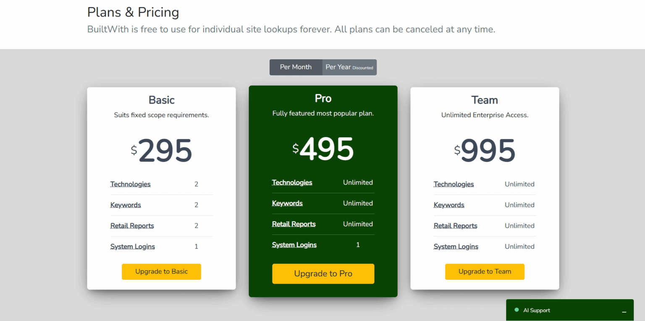Screen dimensions: 645x321
Task: Open the Technologies link on the Pro plan
Action: [x=292, y=182]
